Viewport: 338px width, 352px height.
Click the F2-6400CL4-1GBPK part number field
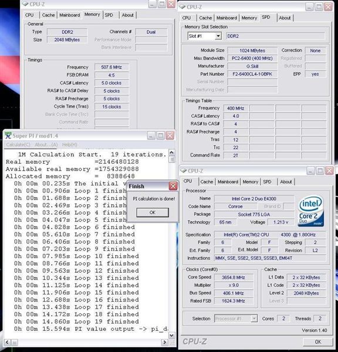point(252,74)
